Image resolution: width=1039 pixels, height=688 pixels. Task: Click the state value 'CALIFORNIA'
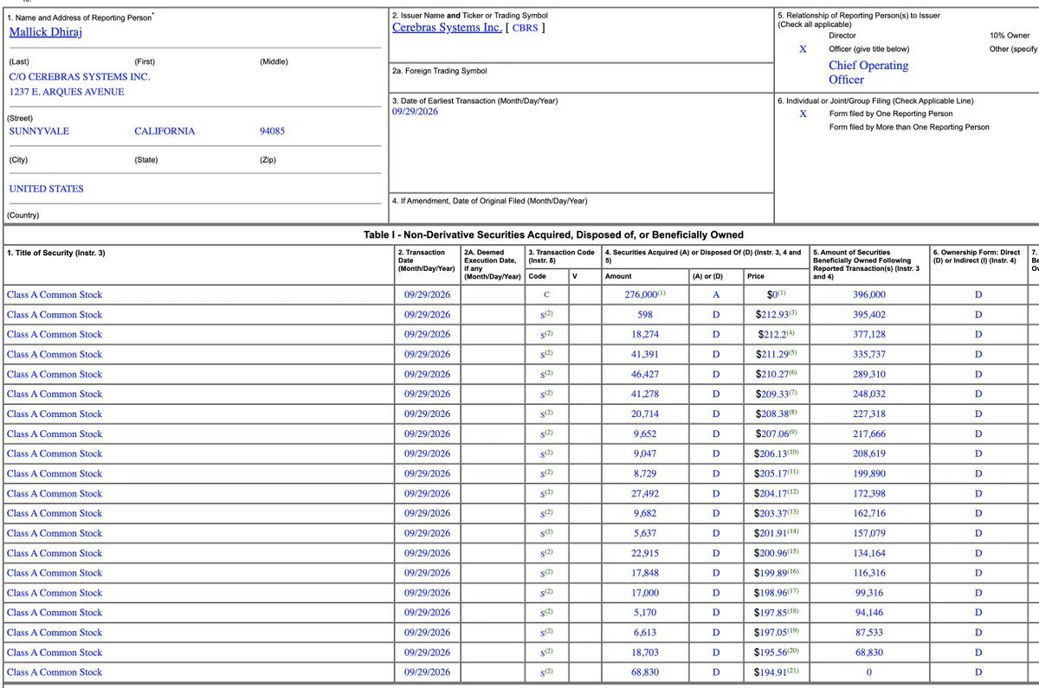point(165,132)
